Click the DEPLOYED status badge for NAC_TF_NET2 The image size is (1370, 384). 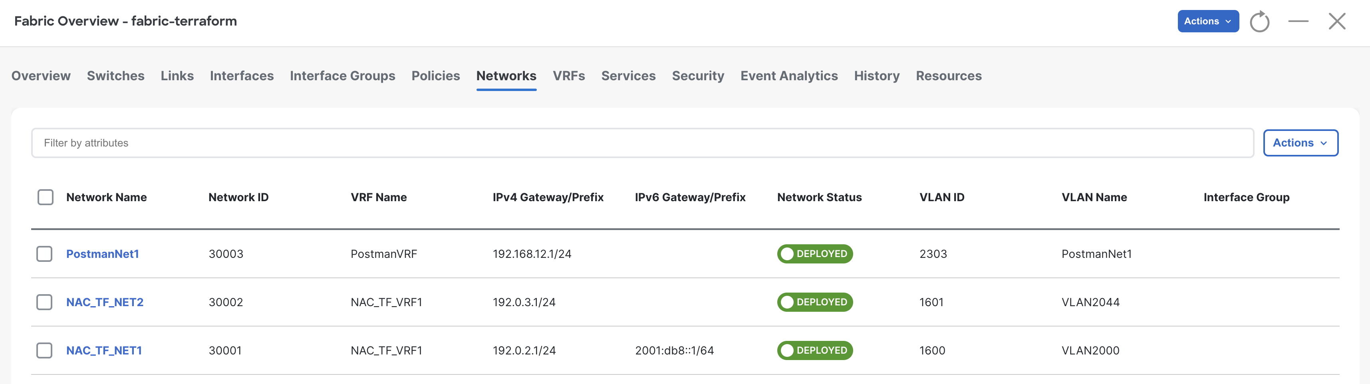pyautogui.click(x=815, y=302)
